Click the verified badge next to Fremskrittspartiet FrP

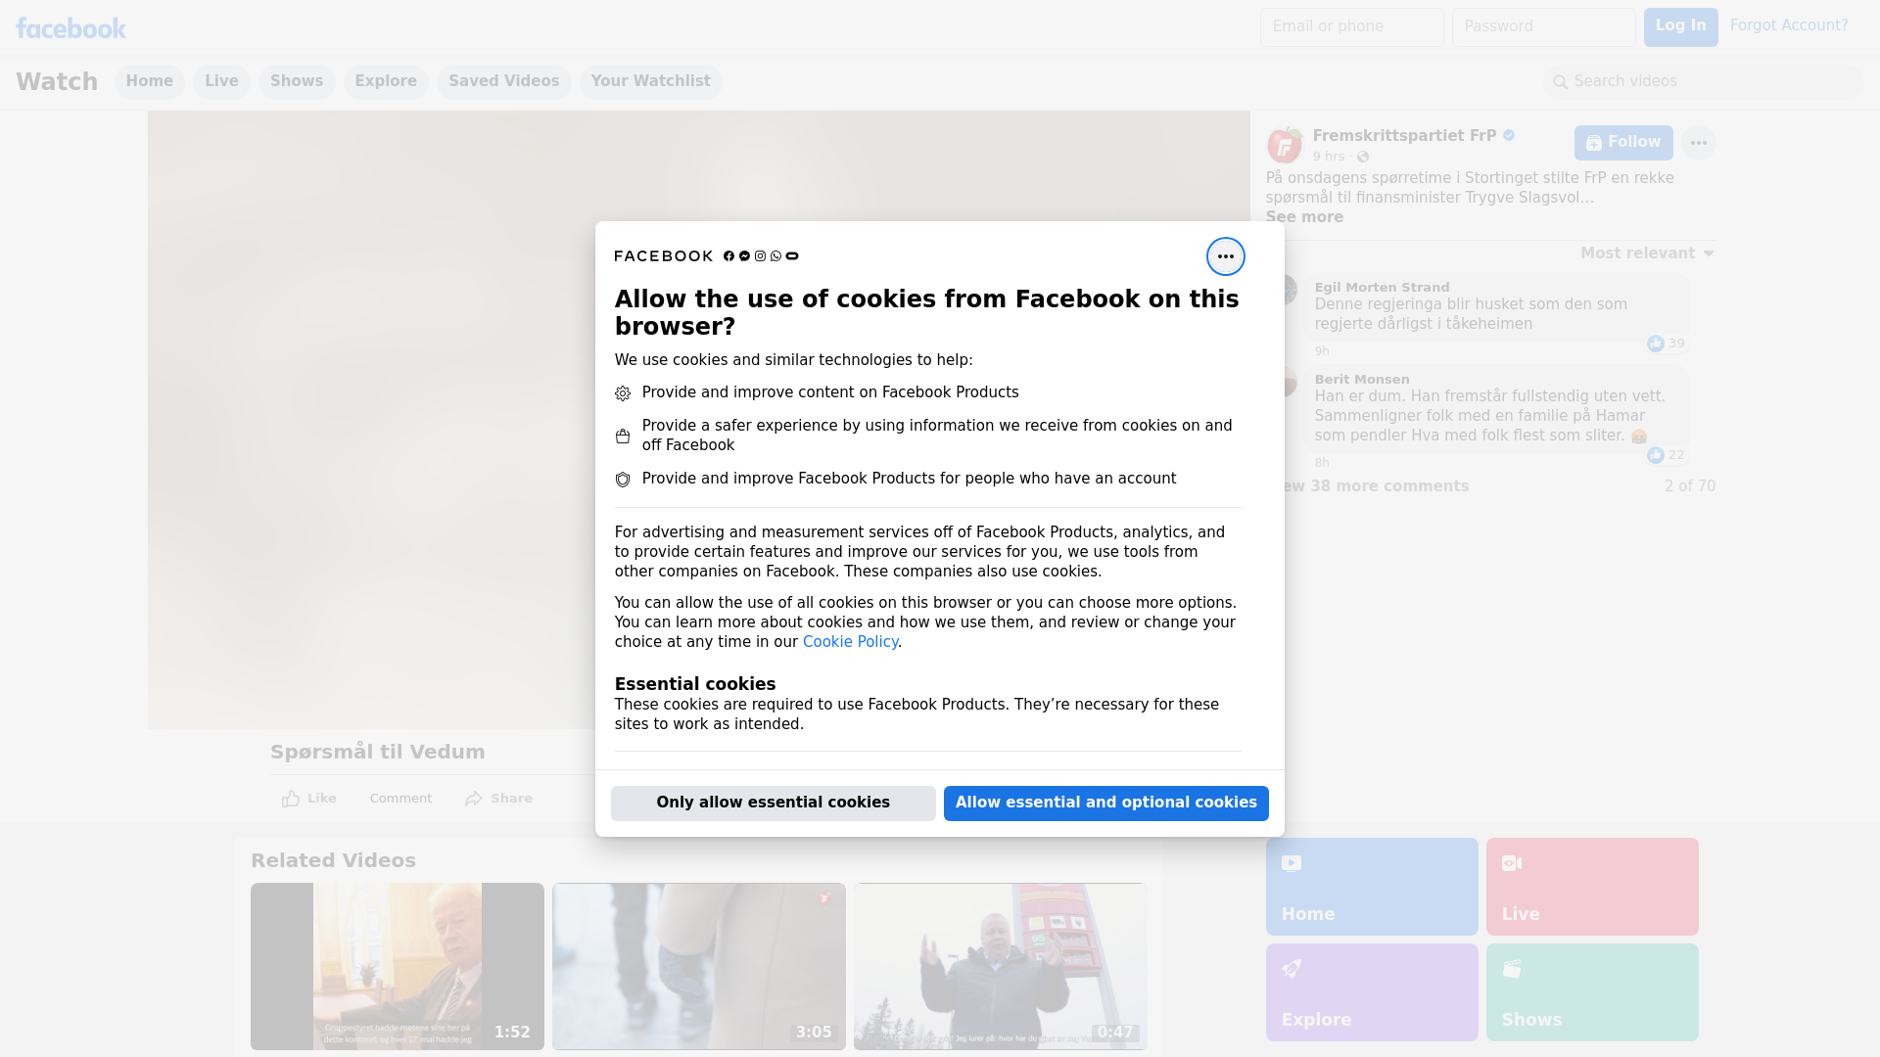1509,136
